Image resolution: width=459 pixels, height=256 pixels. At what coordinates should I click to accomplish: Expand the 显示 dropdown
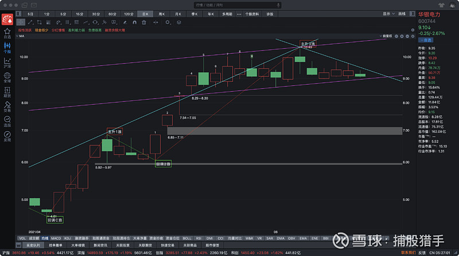click(x=388, y=13)
